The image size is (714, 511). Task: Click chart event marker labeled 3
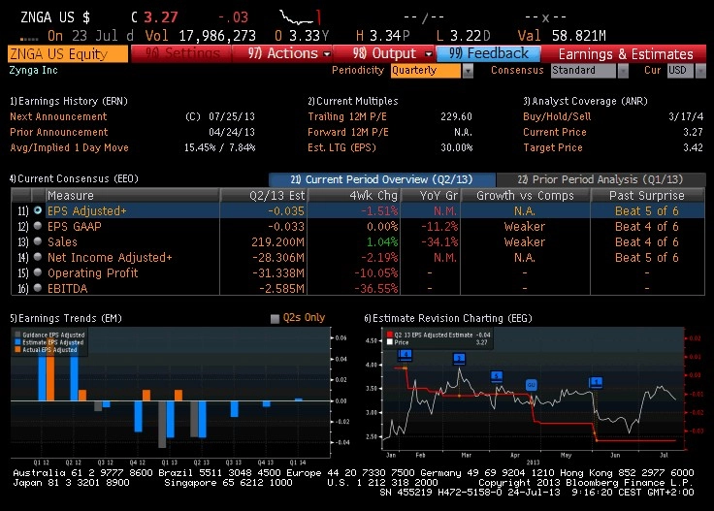tap(459, 359)
